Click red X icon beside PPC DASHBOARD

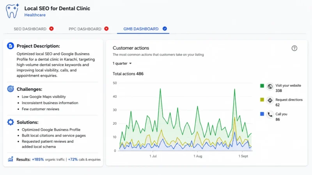tap(106, 29)
